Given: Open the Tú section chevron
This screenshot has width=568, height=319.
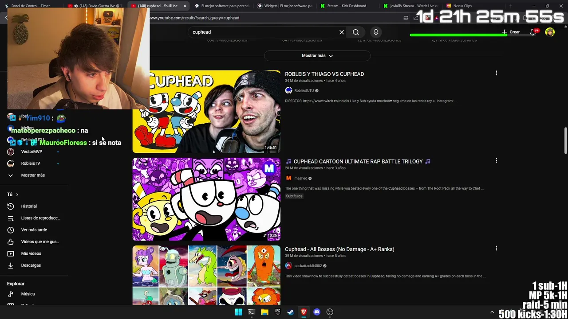Looking at the screenshot, I should 17,195.
